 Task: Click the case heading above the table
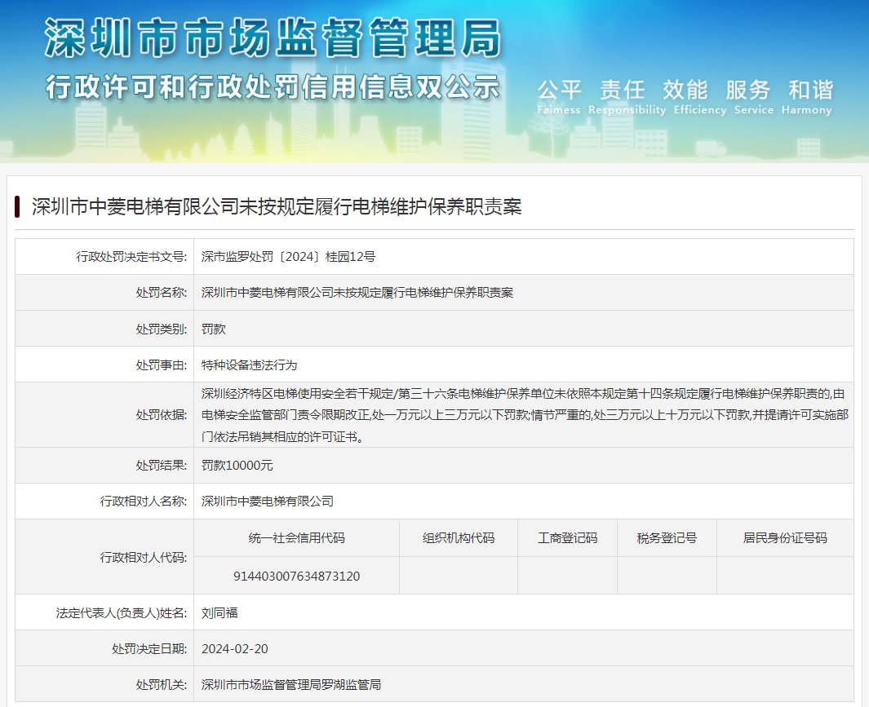pyautogui.click(x=277, y=207)
